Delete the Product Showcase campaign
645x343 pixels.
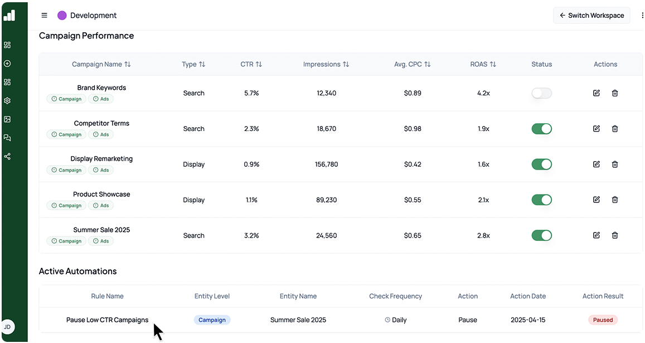pyautogui.click(x=614, y=200)
